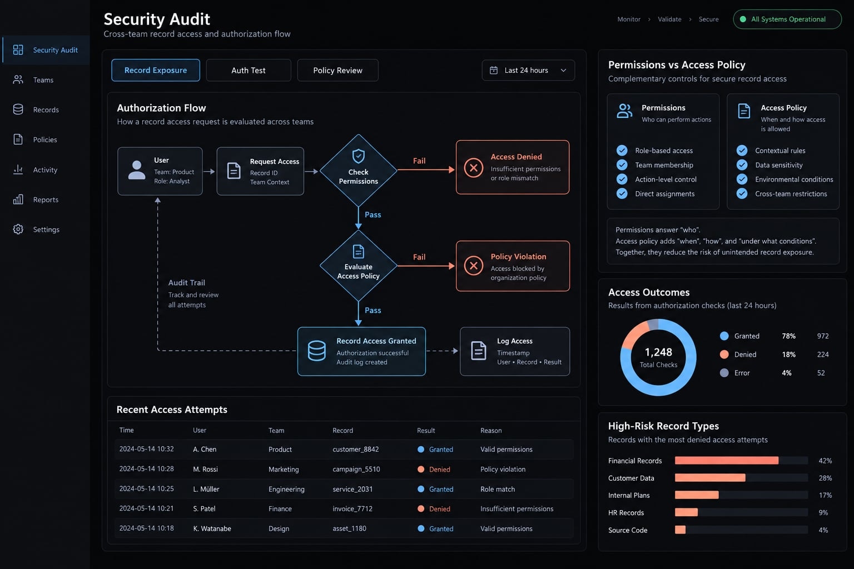Switch to the Record Exposure tab
854x569 pixels.
(x=156, y=70)
